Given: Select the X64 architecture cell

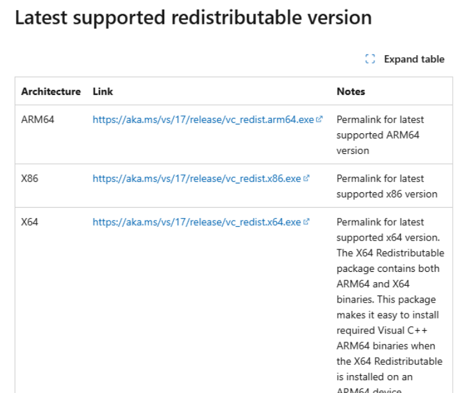Looking at the screenshot, I should coord(29,222).
